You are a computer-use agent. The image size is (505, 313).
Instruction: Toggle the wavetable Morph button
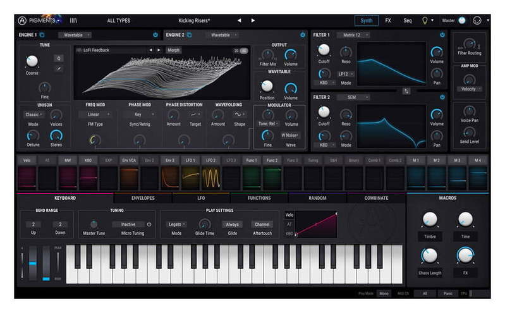[174, 51]
